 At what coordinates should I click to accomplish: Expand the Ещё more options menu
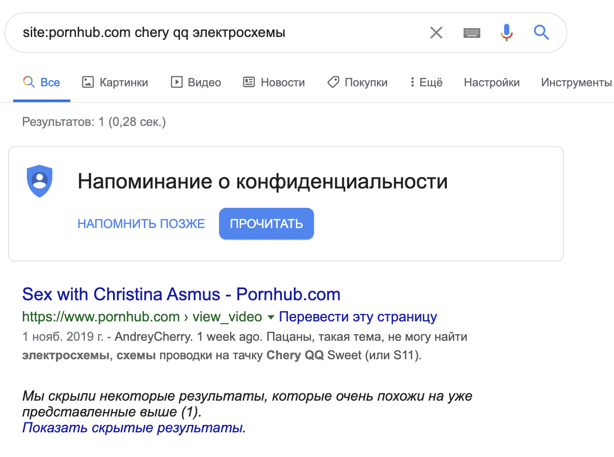(x=426, y=82)
